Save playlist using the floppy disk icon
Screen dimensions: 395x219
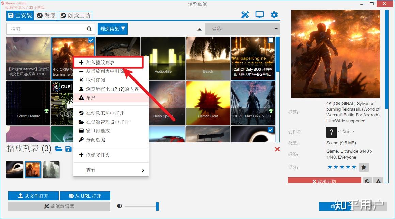click(68, 149)
